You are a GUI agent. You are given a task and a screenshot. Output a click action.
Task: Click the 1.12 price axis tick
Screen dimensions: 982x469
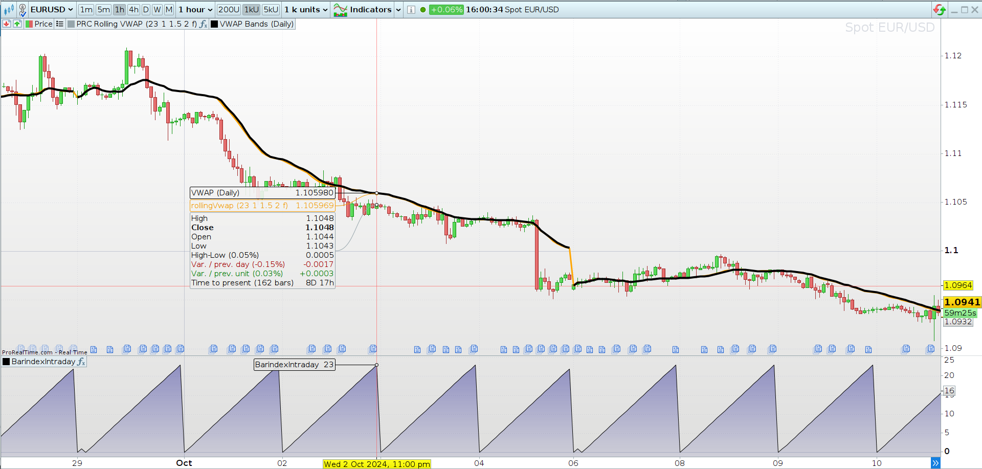click(x=953, y=56)
